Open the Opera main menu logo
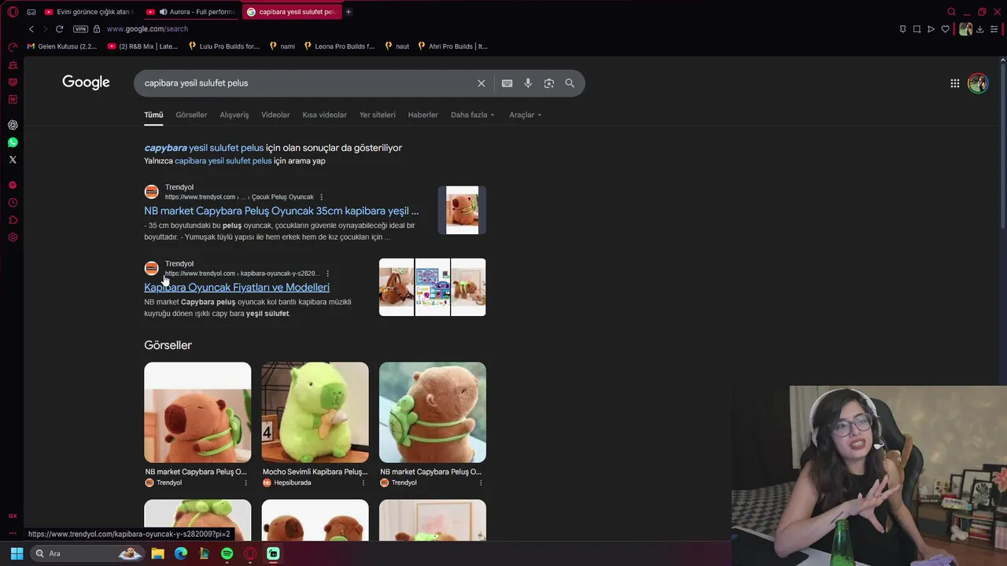Image resolution: width=1007 pixels, height=566 pixels. 13,12
